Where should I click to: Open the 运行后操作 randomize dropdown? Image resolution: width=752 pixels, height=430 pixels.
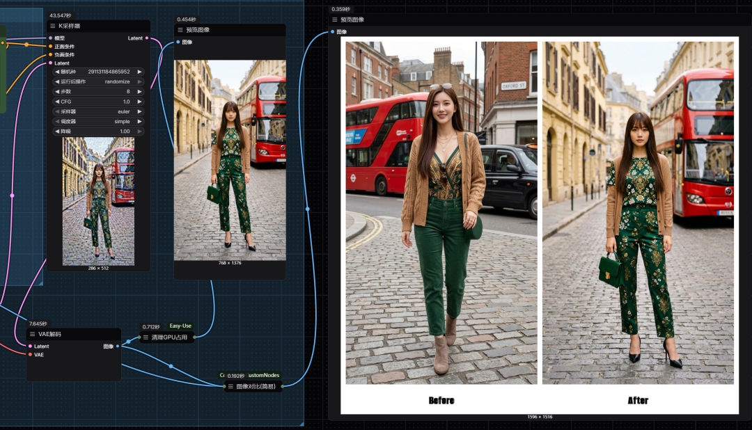[x=98, y=81]
